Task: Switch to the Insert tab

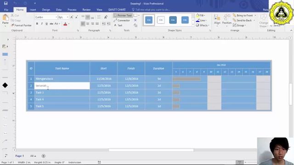Action: (33, 10)
